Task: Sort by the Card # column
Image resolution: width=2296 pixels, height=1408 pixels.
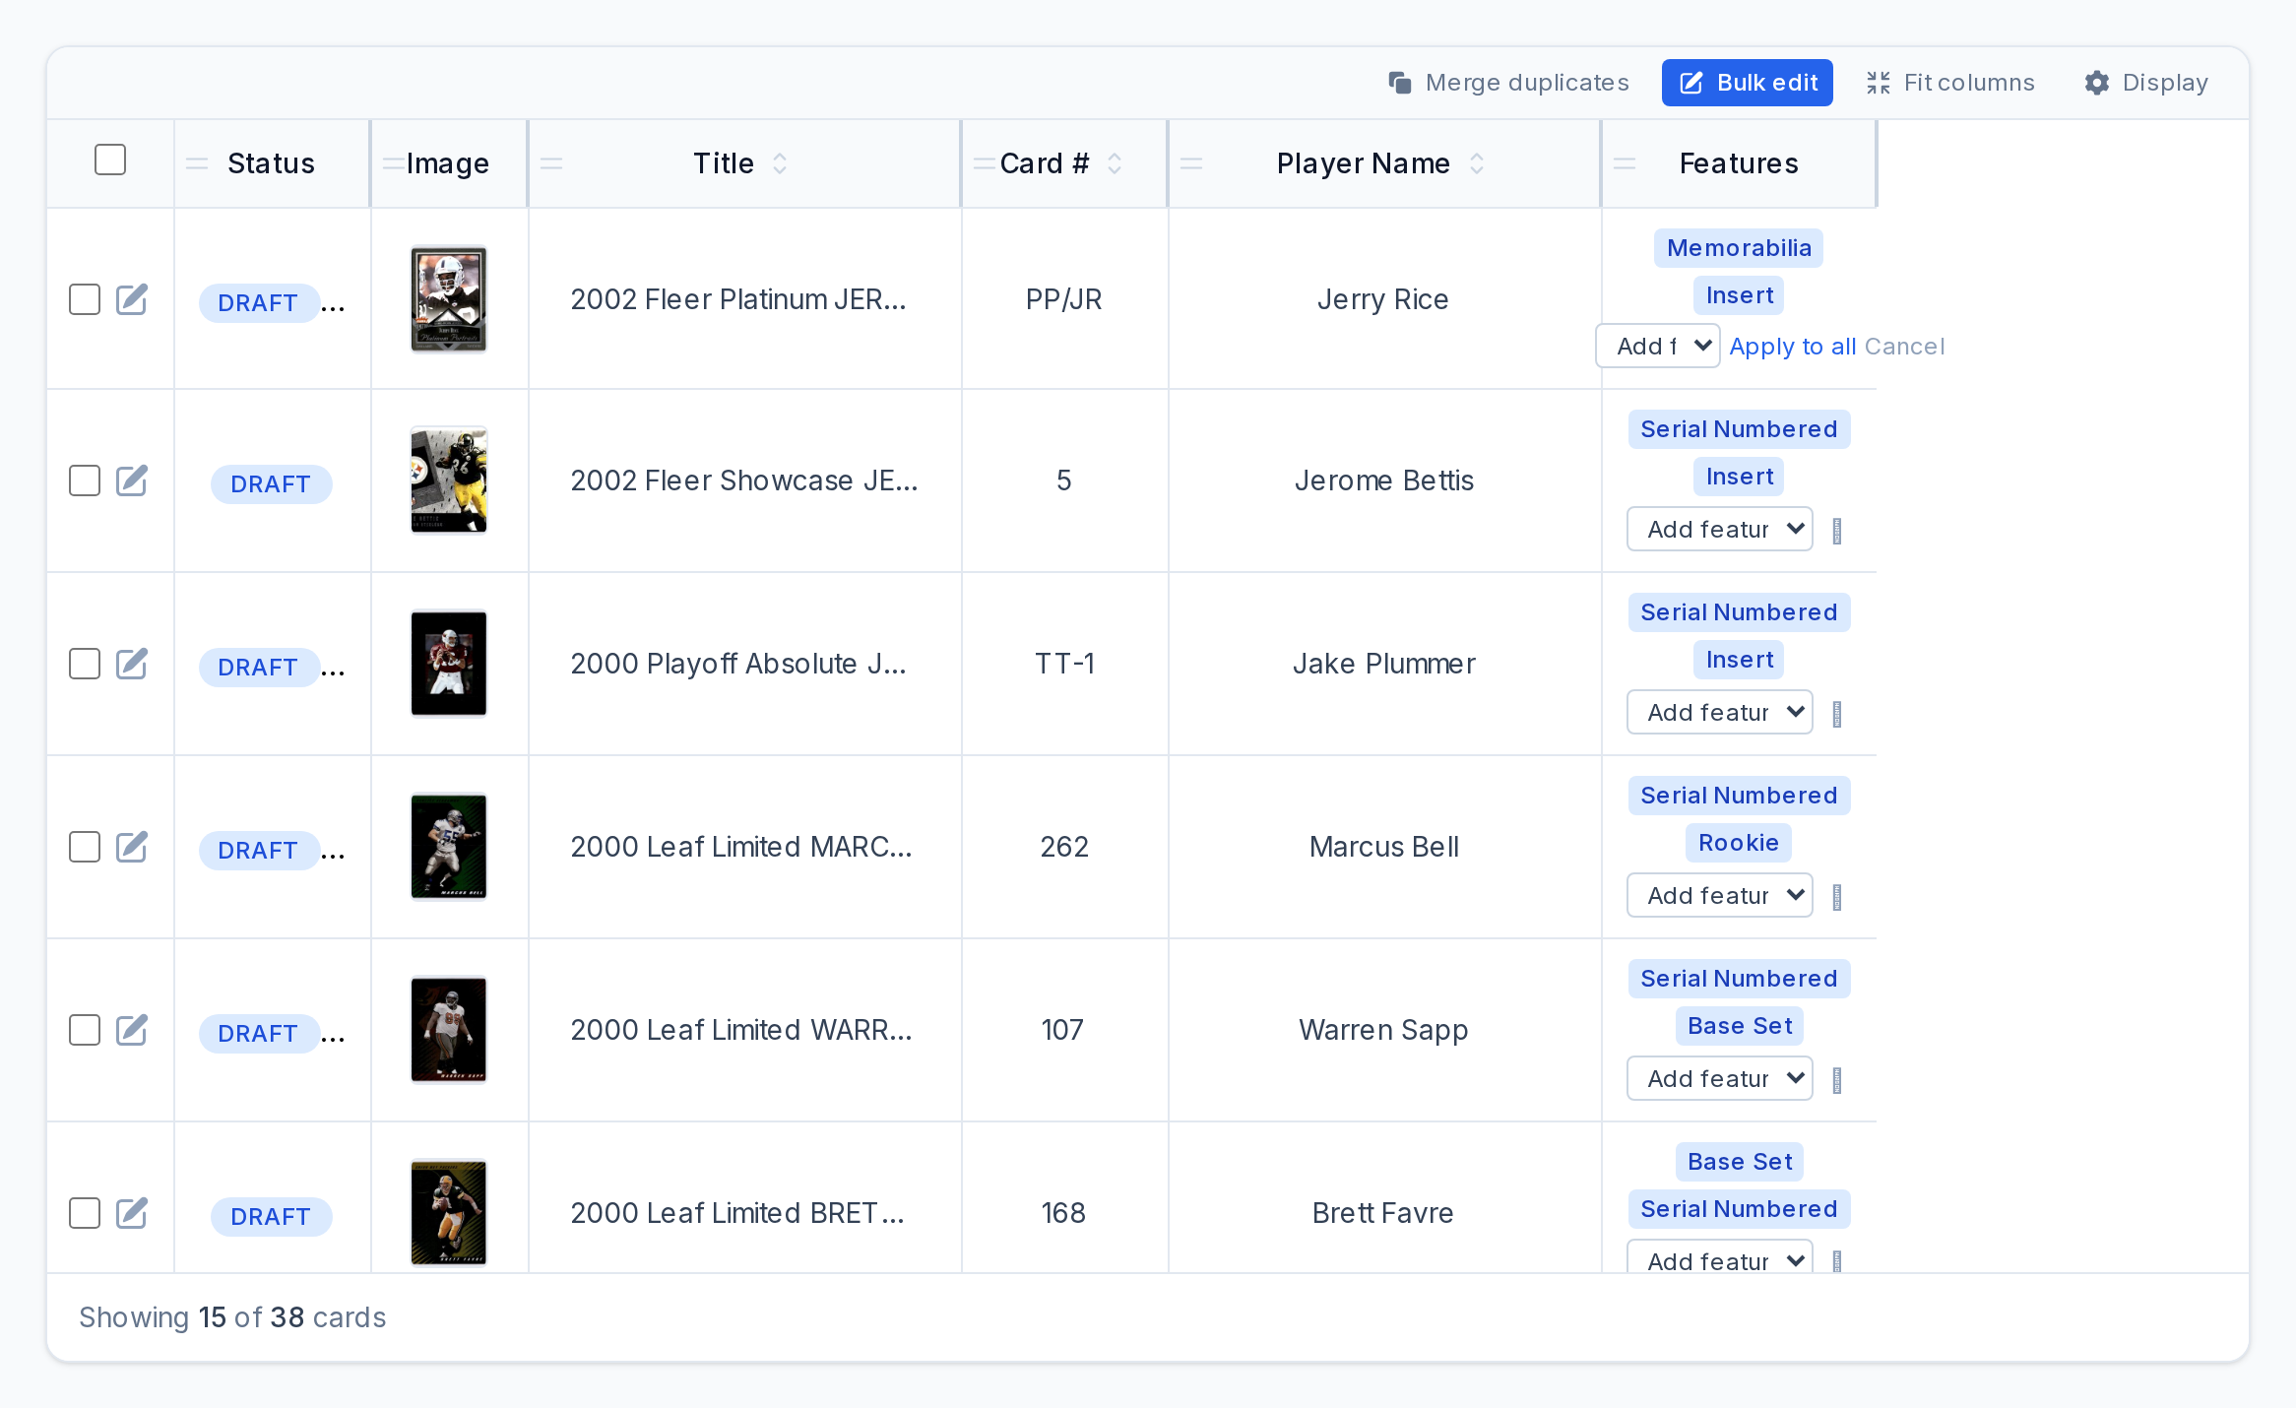Action: point(1115,163)
